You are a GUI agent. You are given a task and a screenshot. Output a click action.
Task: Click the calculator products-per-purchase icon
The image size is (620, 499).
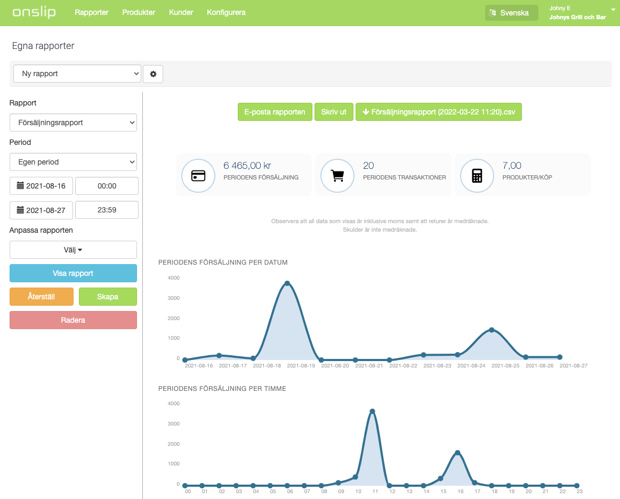[477, 175]
